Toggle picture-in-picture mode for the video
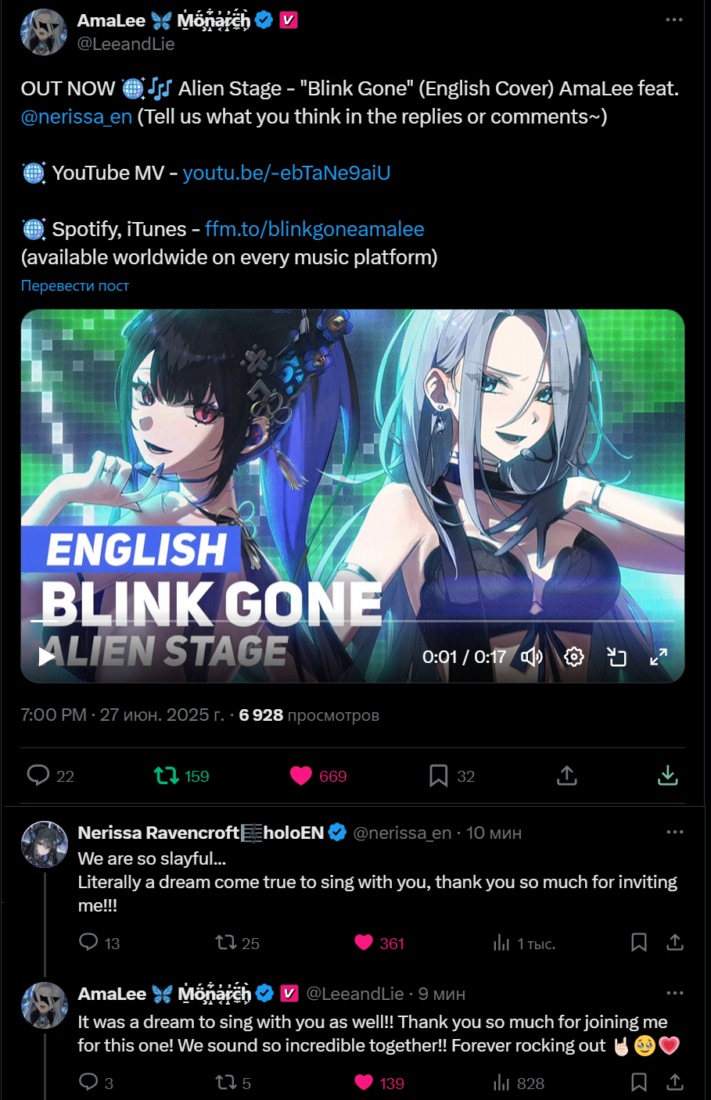711x1100 pixels. click(617, 657)
